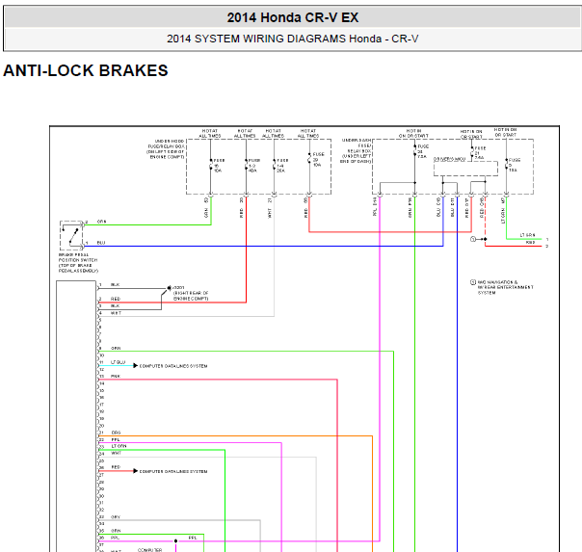582x552 pixels.
Task: Click the 'LT GRN' label on the right output wire
Action: point(527,235)
